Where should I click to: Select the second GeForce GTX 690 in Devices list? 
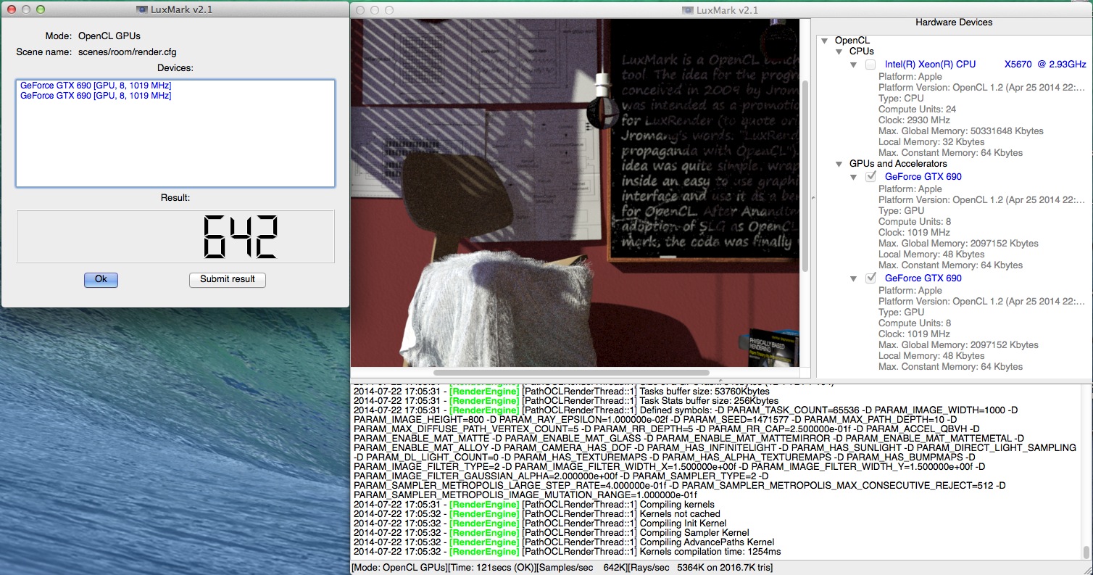point(96,96)
